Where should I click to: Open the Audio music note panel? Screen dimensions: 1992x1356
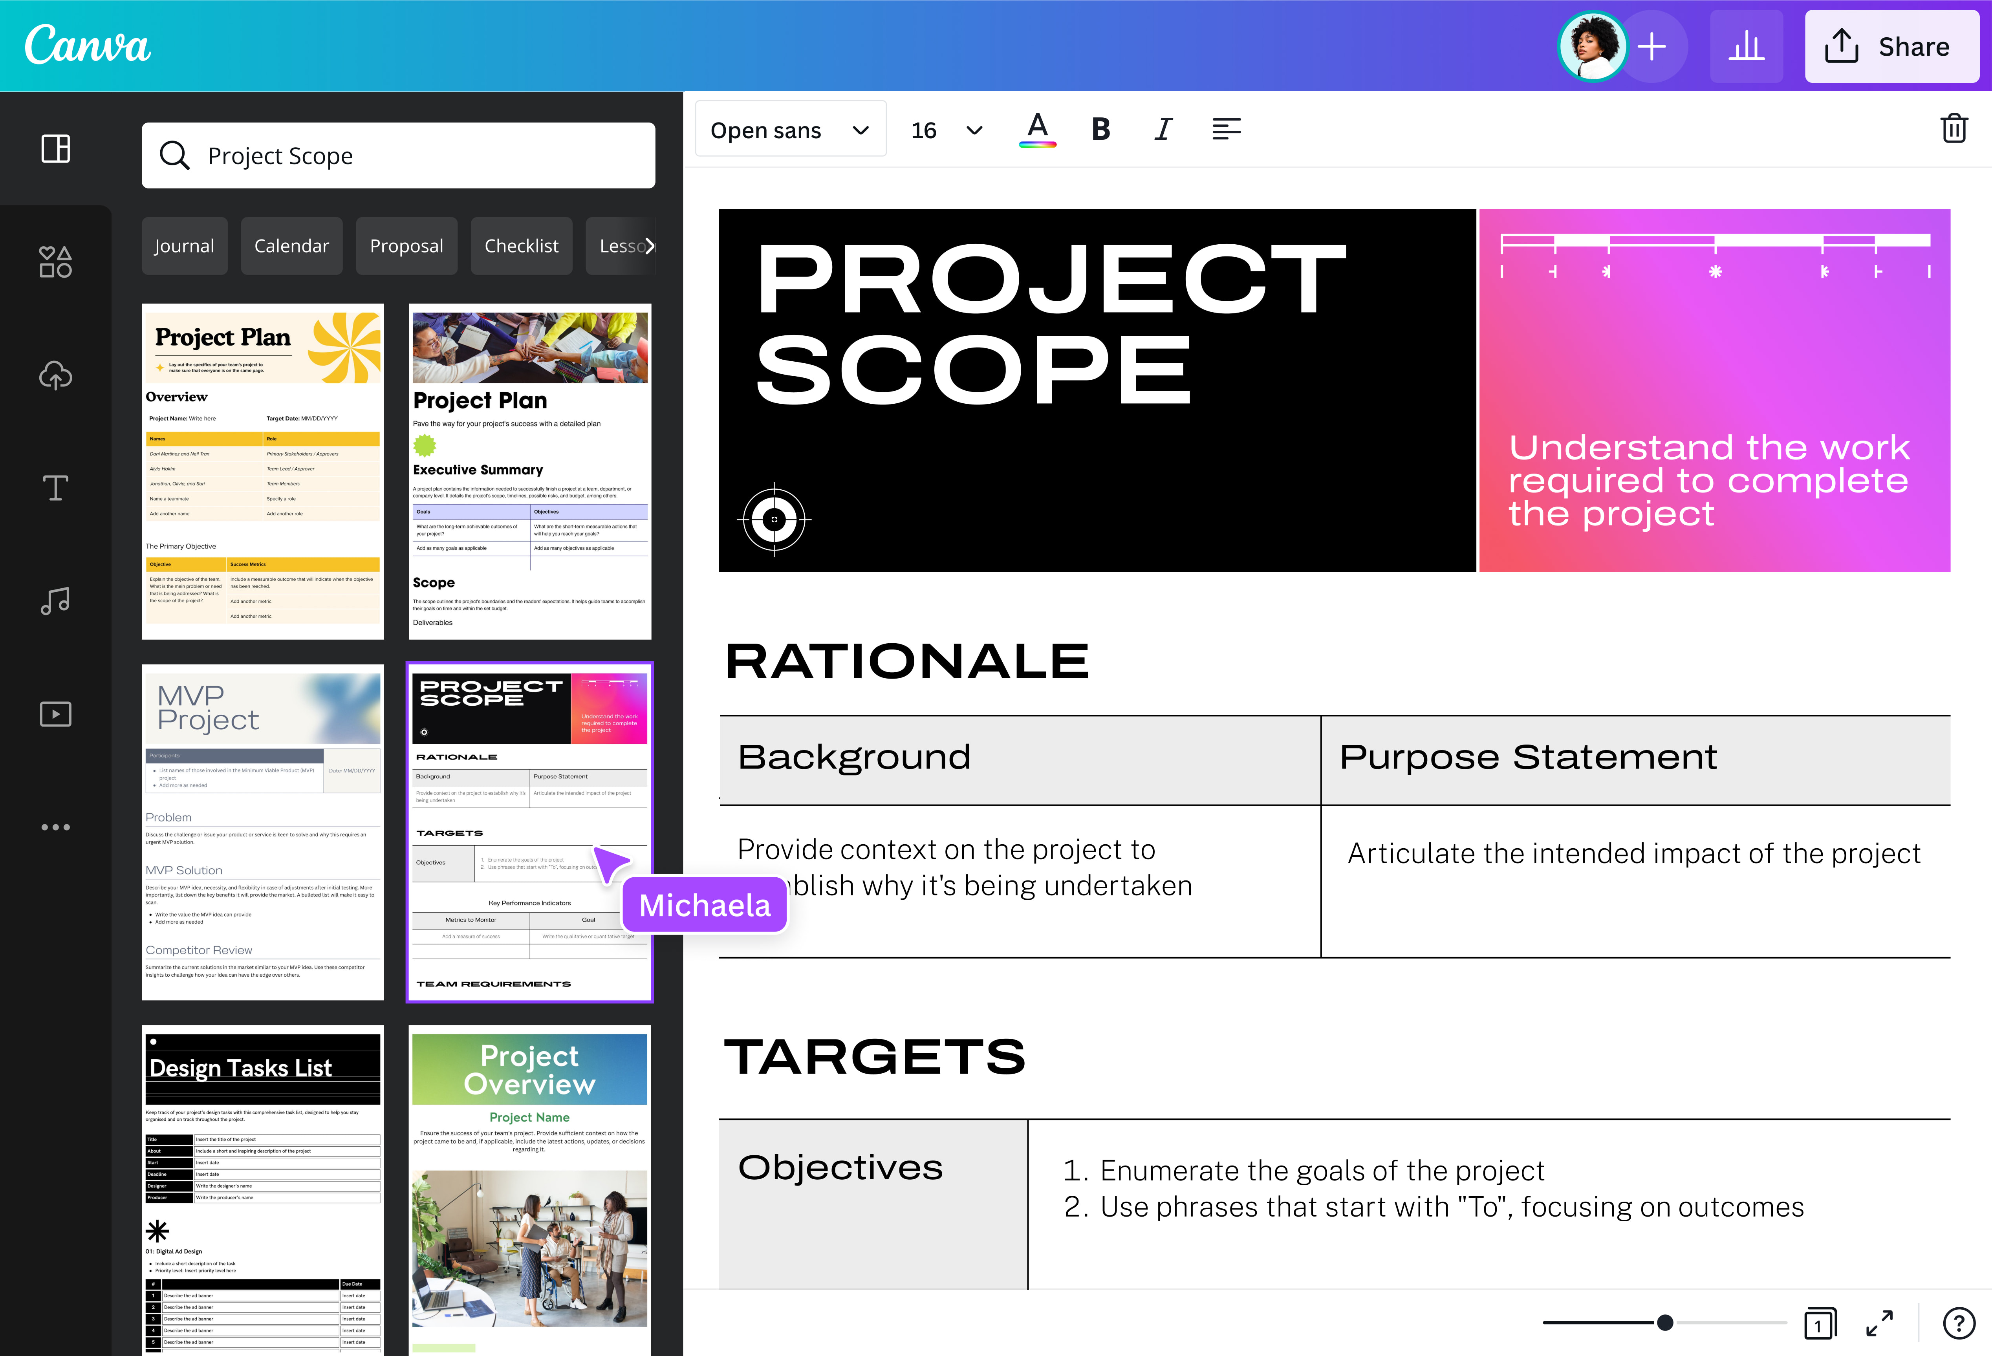pos(56,601)
